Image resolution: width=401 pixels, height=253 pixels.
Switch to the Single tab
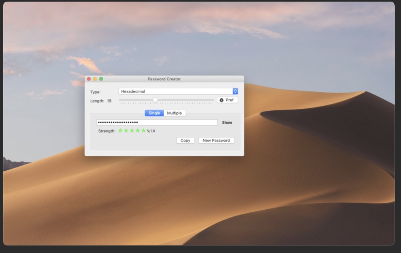(x=154, y=113)
